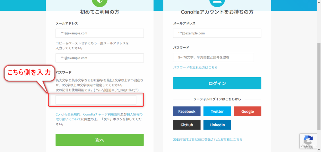Open the 2015年5月17日以前に登録されたお客様はこちら link
This screenshot has height=152, width=321.
point(208,139)
